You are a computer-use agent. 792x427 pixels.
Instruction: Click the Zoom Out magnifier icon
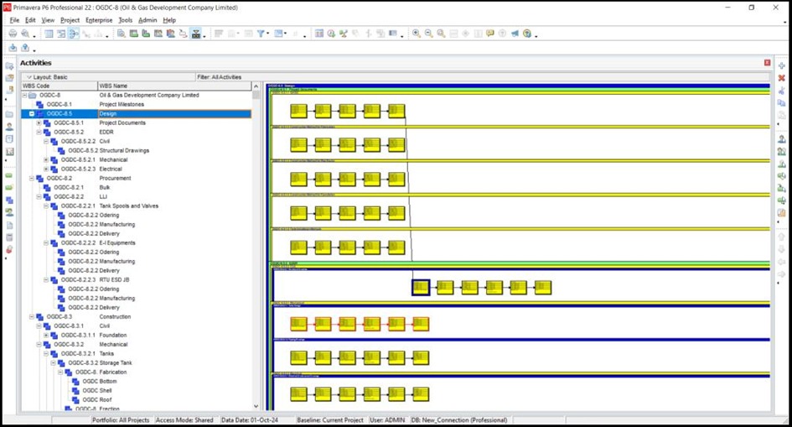(x=428, y=34)
